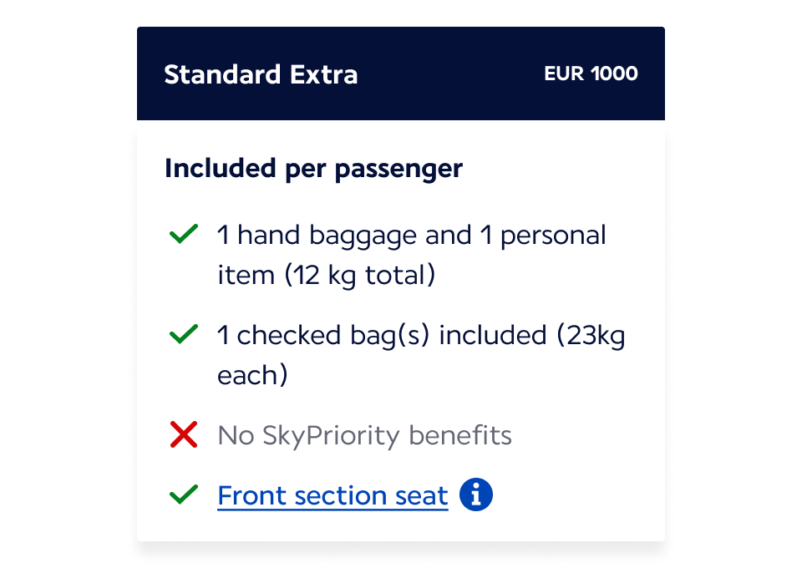
Task: Click the word 'each)' under checked bags
Action: click(252, 376)
